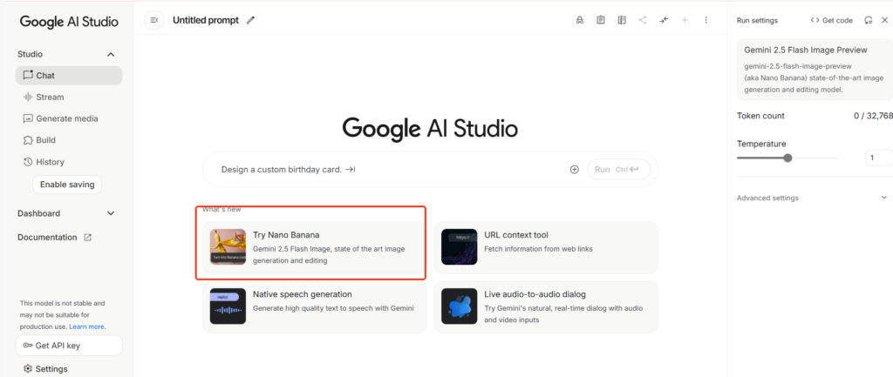
Task: Click the Run settings heading
Action: 757,21
